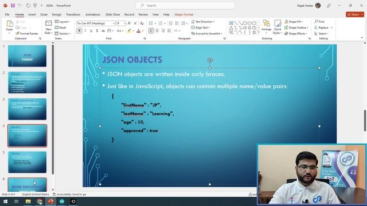Image resolution: width=367 pixels, height=206 pixels.
Task: Save the presentation with the disk icon
Action: tap(13, 5)
